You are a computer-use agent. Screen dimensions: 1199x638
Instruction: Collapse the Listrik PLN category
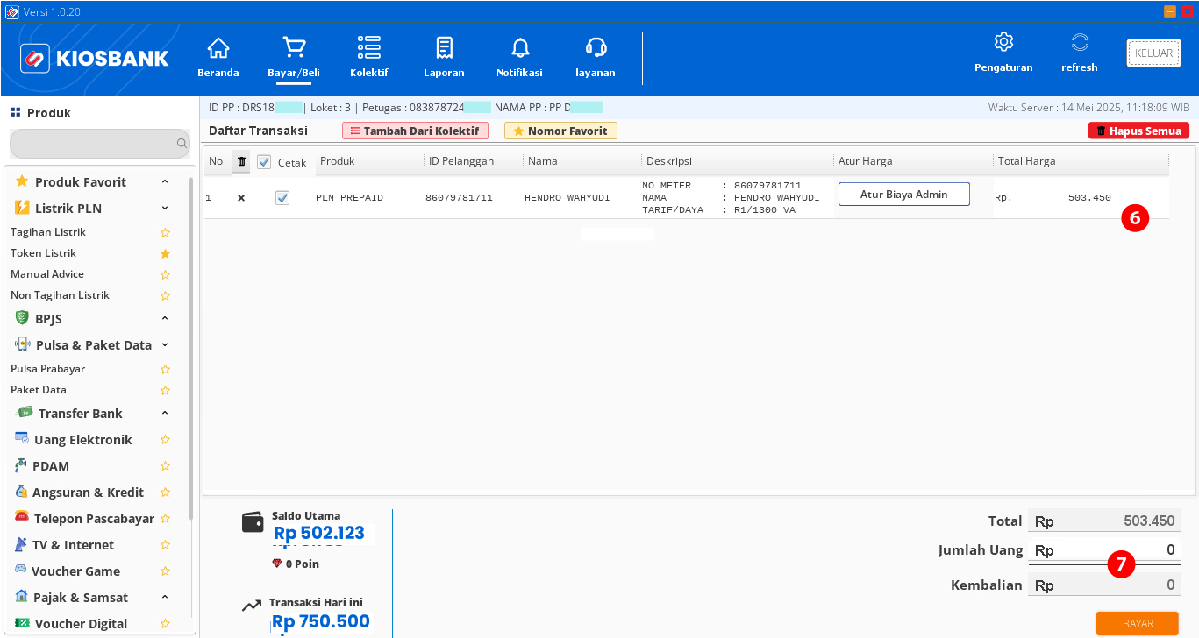[x=165, y=209]
